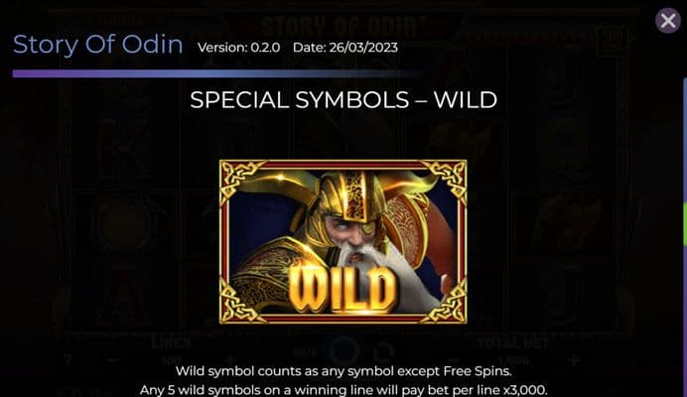
Task: Click the dimmed circular spin button
Action: click(x=344, y=350)
